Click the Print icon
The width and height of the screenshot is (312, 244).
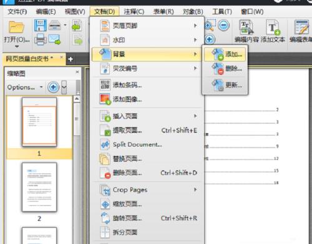click(41, 39)
